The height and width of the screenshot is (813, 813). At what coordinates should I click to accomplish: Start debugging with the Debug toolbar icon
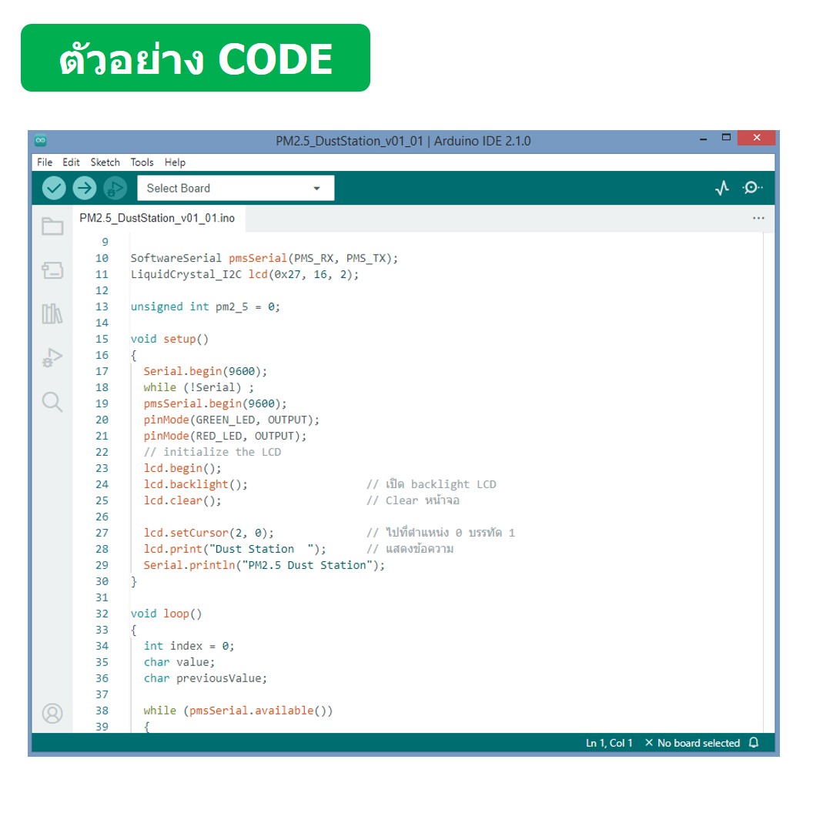click(116, 187)
